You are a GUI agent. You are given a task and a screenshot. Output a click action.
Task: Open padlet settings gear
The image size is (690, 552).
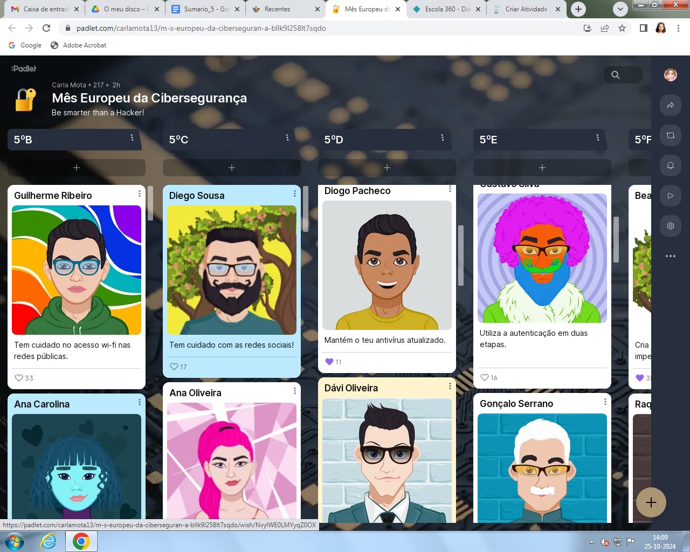pos(671,226)
